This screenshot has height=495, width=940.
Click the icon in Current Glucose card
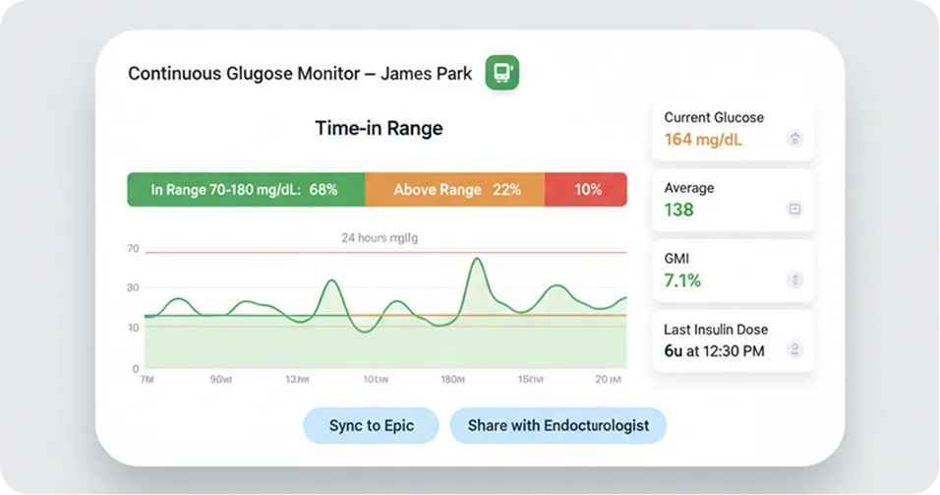794,139
